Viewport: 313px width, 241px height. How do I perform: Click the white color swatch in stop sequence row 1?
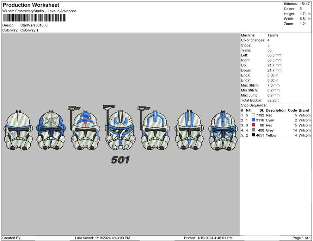pos(253,115)
